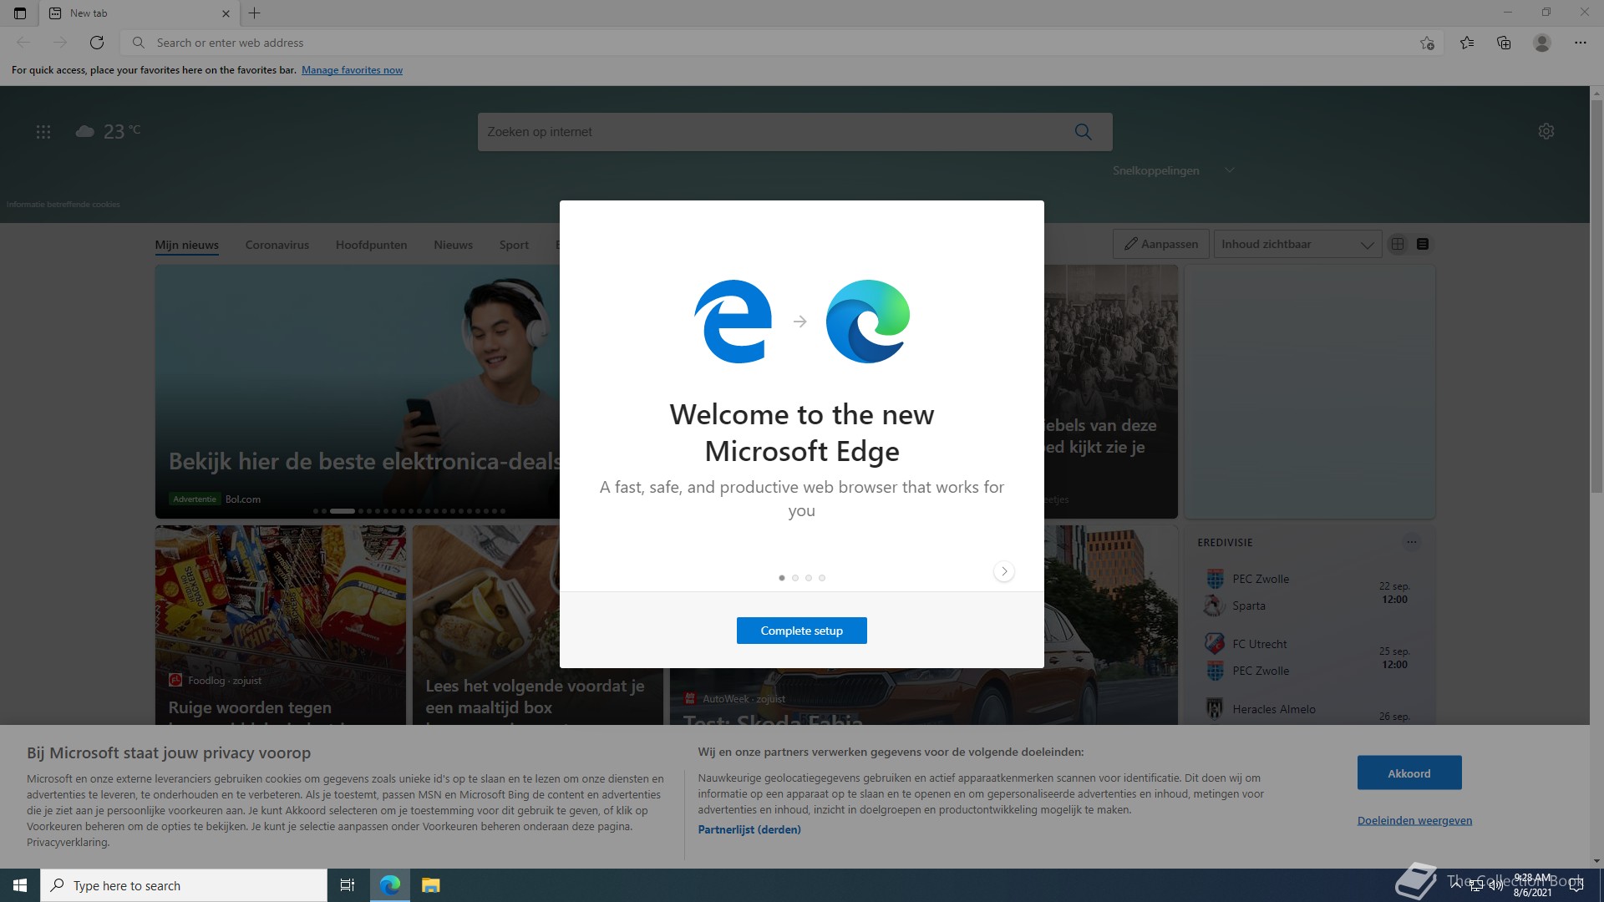Image resolution: width=1604 pixels, height=902 pixels.
Task: Open the Inhoud zichtbaar dropdown
Action: click(x=1297, y=244)
